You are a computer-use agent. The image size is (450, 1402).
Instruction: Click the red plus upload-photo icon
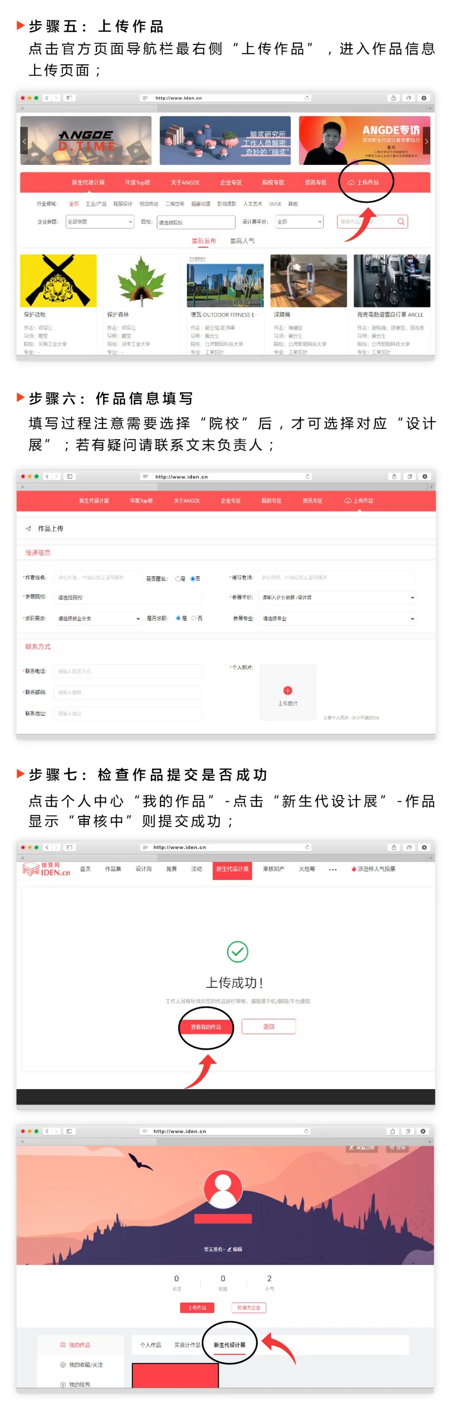[288, 690]
